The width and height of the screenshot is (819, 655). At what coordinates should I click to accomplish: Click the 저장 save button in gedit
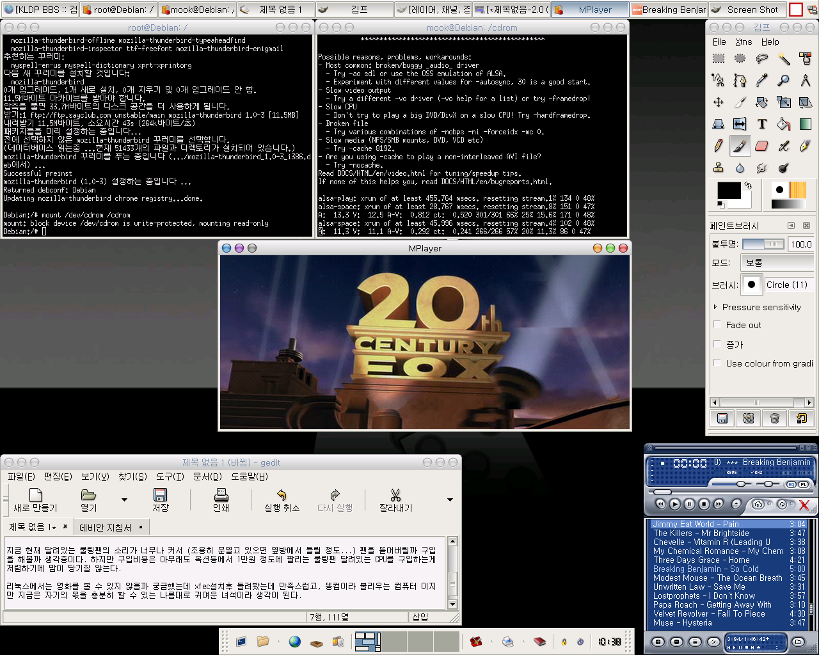[x=160, y=500]
